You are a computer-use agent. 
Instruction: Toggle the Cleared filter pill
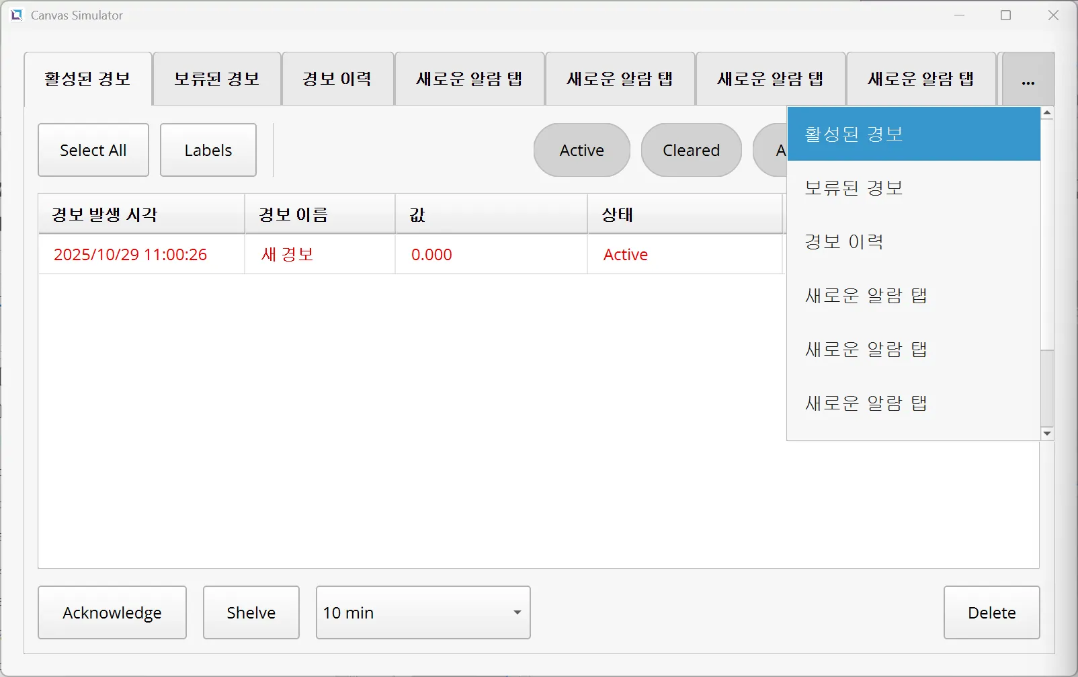pyautogui.click(x=691, y=150)
